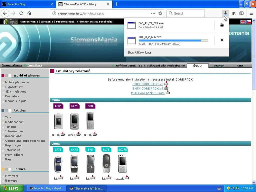Show sidebars toolbar button
The width and height of the screenshot is (256, 192).
241,13
